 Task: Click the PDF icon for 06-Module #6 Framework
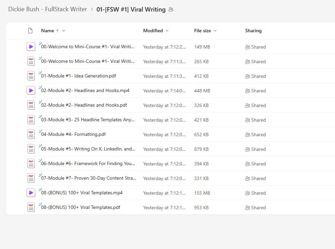pos(31,163)
